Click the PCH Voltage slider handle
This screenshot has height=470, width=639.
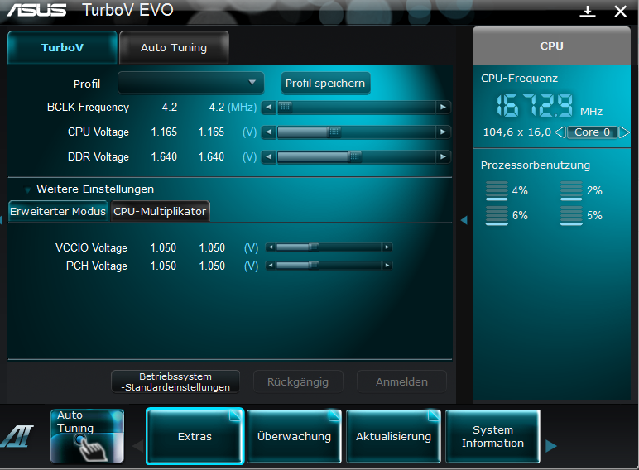coord(314,266)
